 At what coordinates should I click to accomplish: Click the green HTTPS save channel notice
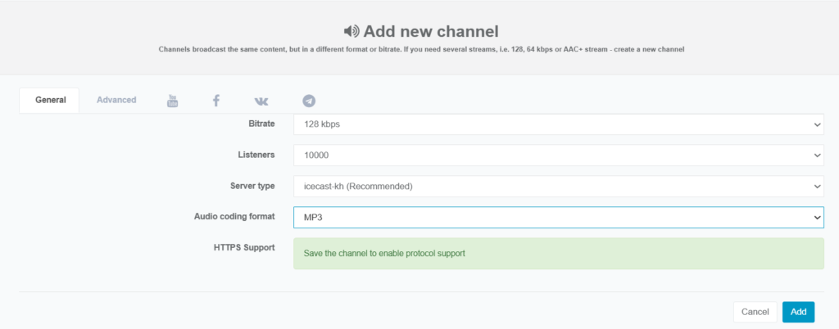point(558,253)
